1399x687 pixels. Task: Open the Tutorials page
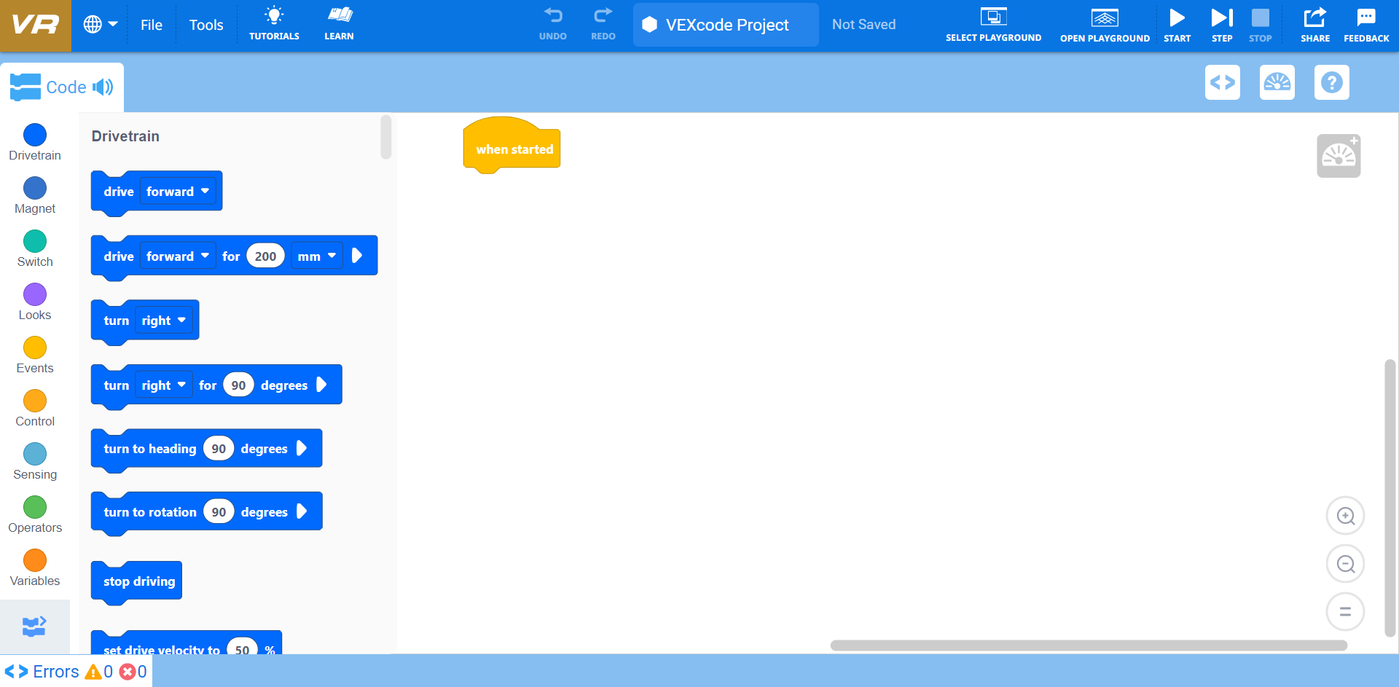point(274,24)
